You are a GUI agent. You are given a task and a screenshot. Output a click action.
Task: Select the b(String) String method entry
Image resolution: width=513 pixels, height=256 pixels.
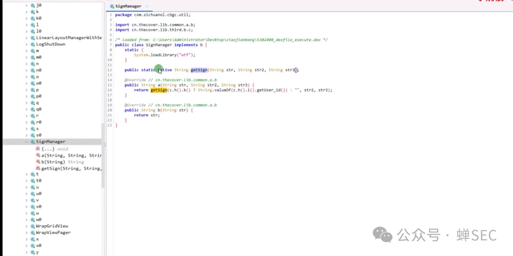tap(63, 162)
